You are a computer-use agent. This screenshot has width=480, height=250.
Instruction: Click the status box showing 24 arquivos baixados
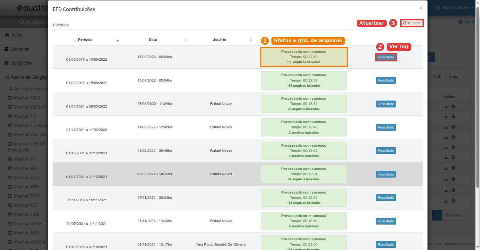point(304,174)
